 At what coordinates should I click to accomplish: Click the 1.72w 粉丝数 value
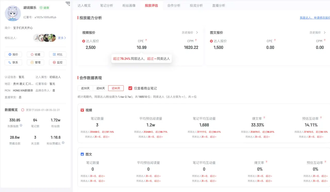pyautogui.click(x=55, y=120)
